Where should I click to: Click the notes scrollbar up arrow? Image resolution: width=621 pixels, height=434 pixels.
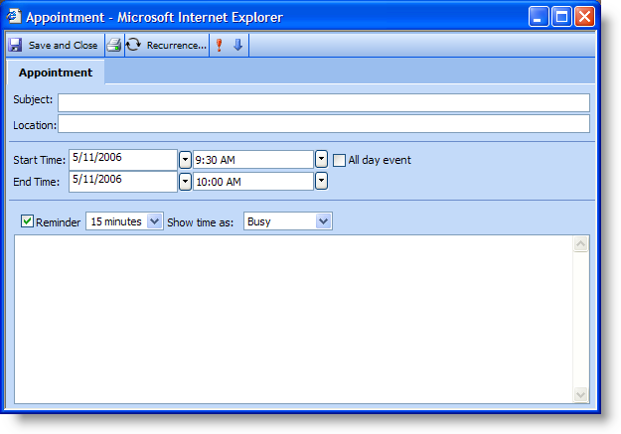tap(580, 244)
